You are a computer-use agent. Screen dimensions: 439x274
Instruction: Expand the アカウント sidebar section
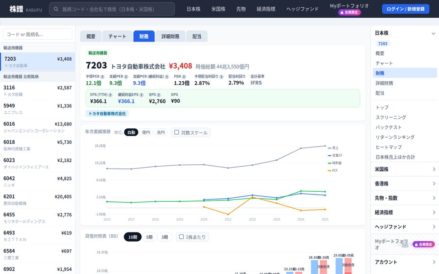pos(405,262)
